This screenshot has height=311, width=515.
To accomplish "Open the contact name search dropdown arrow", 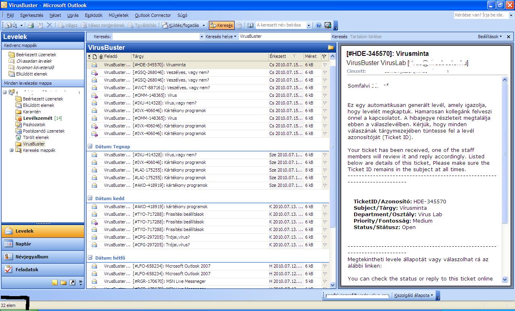I will 309,25.
